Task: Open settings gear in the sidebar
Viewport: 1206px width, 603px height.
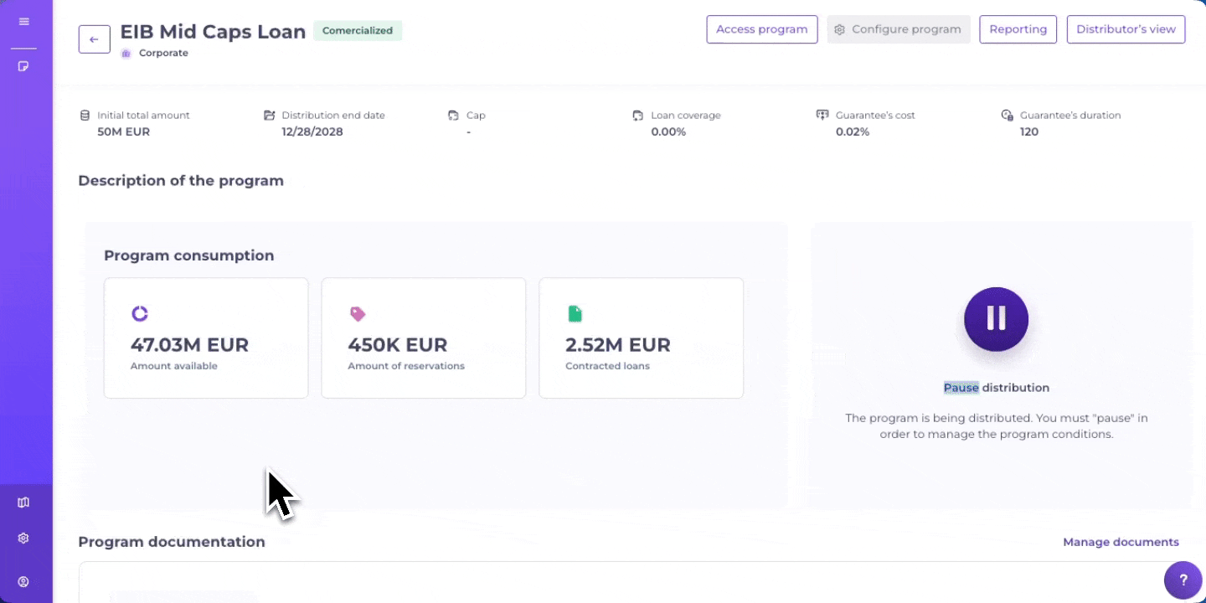Action: (x=23, y=539)
